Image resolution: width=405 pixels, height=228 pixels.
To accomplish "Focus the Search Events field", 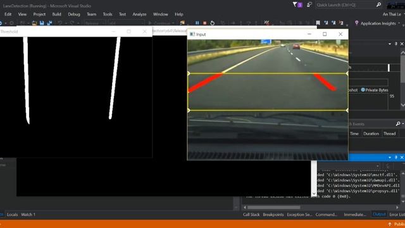I will [371, 124].
